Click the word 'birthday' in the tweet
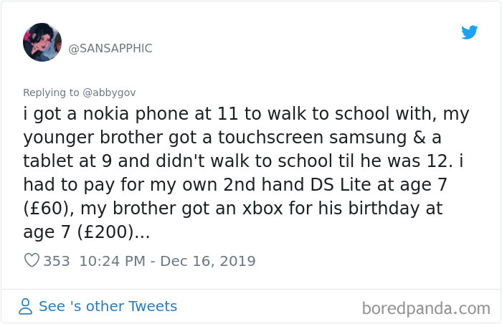The height and width of the screenshot is (324, 502). [384, 209]
